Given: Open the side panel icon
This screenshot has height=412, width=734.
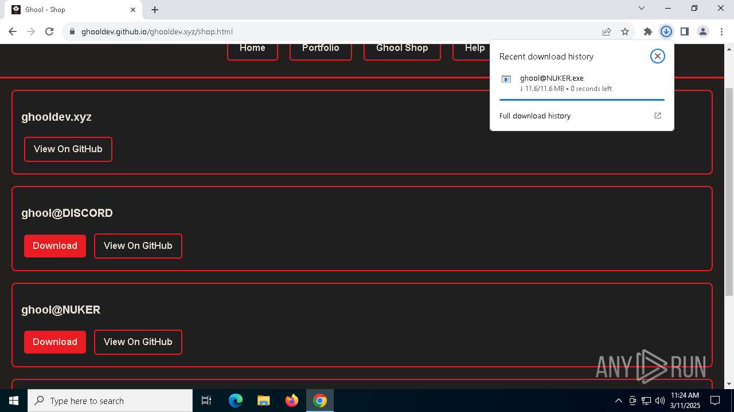Looking at the screenshot, I should click(685, 31).
